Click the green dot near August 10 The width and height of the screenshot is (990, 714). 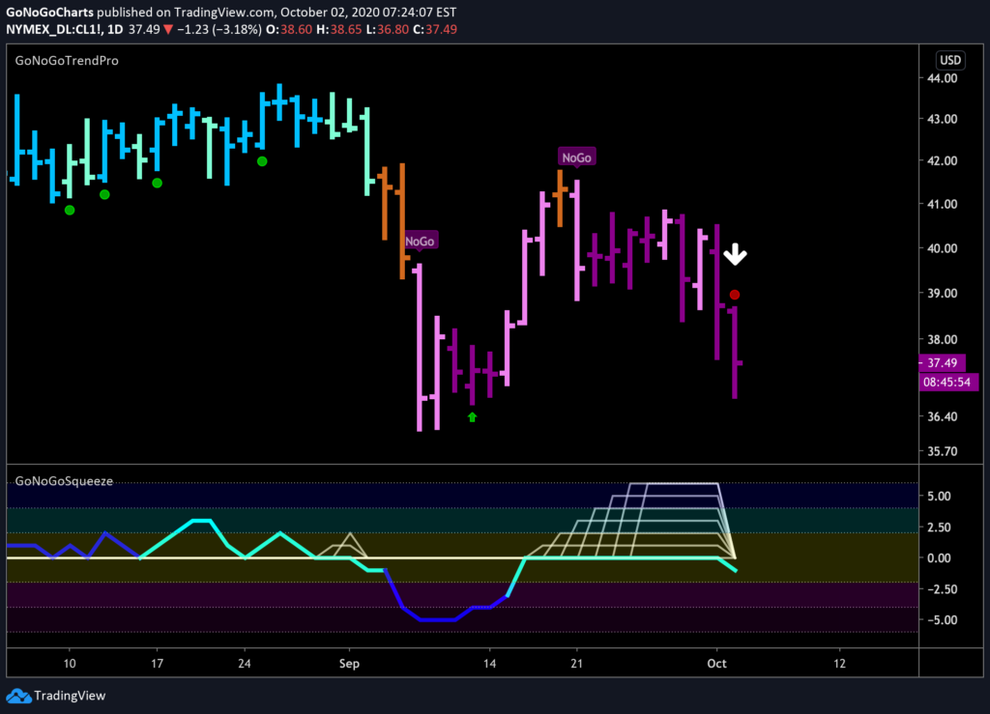[x=70, y=210]
